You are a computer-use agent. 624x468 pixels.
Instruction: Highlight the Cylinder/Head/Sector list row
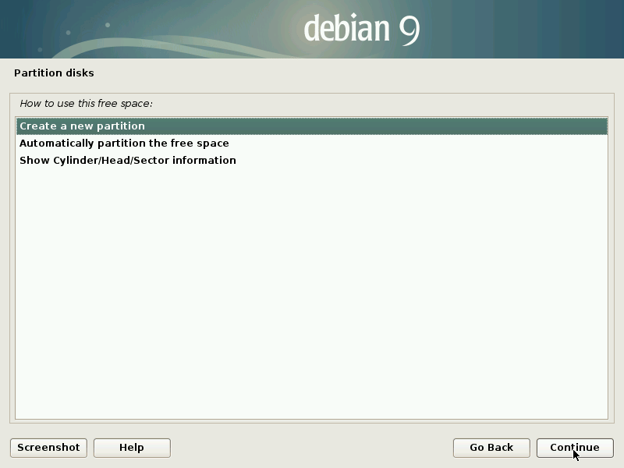click(312, 161)
